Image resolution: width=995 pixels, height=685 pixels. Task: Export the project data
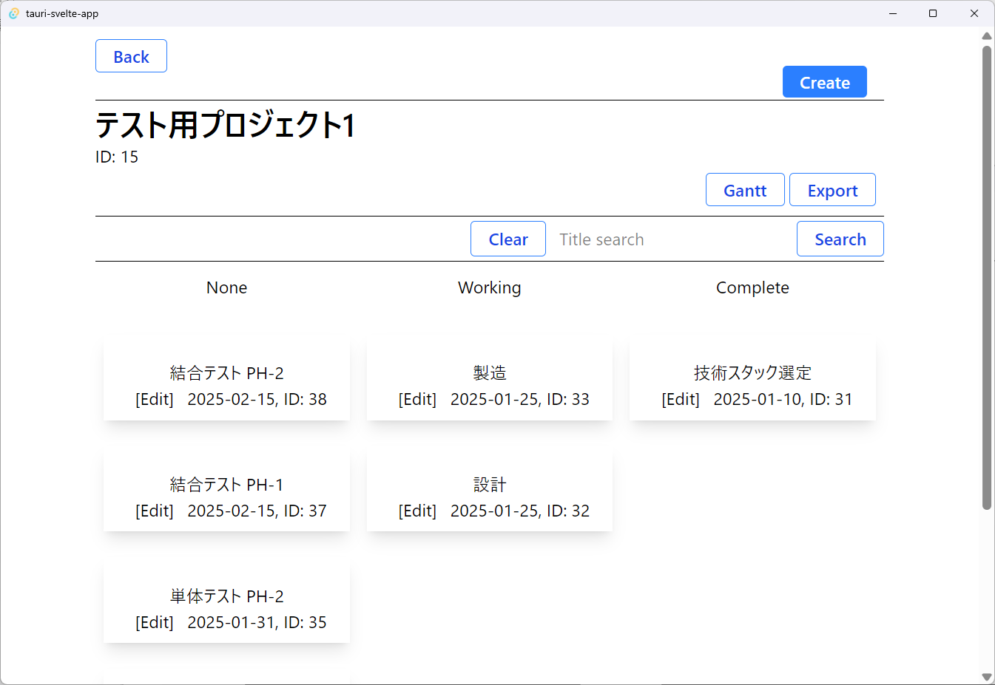832,189
